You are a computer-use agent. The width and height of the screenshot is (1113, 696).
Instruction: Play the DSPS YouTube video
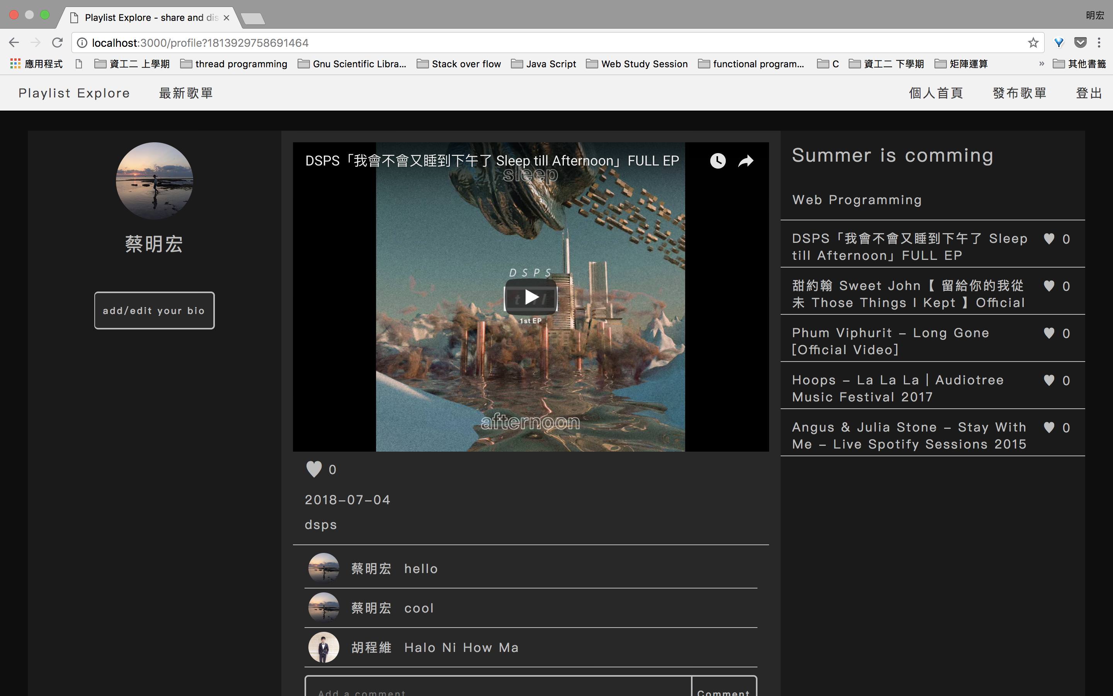531,297
